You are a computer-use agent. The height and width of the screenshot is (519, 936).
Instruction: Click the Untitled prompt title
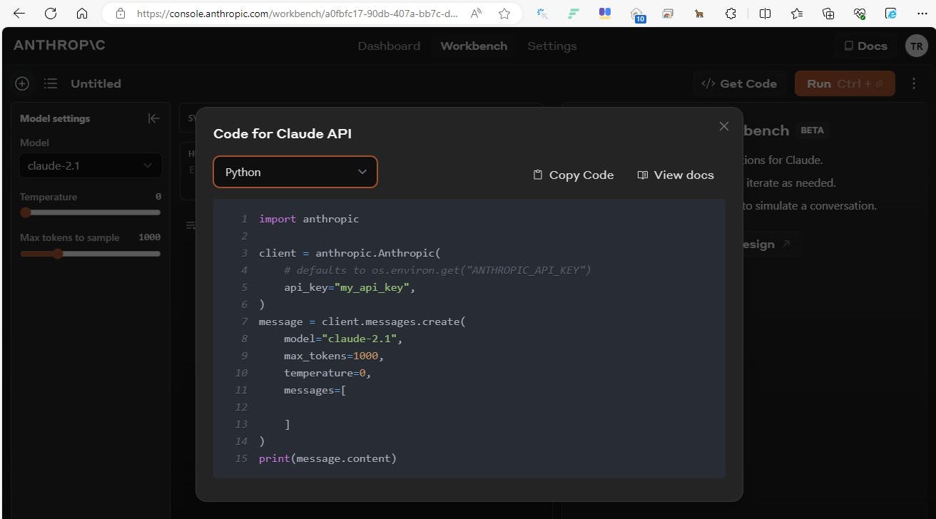[x=96, y=83]
